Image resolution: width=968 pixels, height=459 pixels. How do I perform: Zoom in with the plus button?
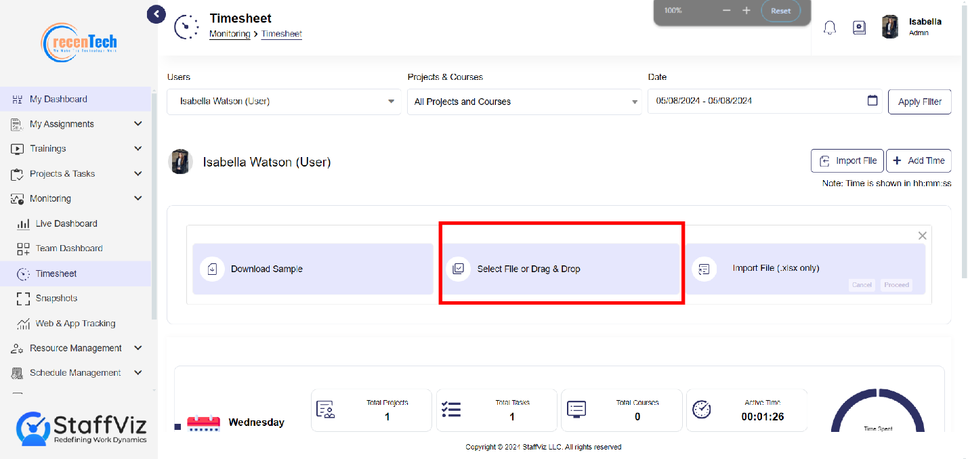coord(746,11)
